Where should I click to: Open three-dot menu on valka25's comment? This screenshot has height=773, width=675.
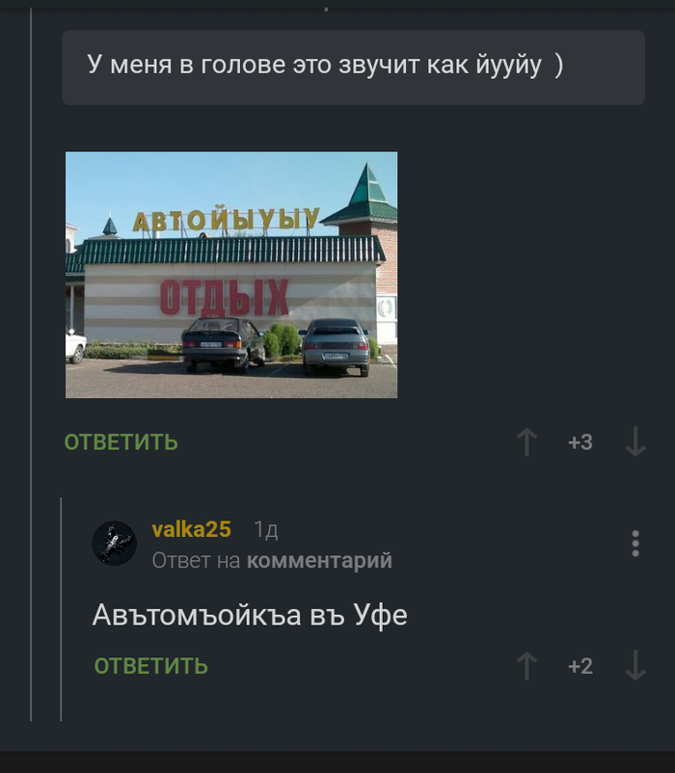tap(635, 544)
